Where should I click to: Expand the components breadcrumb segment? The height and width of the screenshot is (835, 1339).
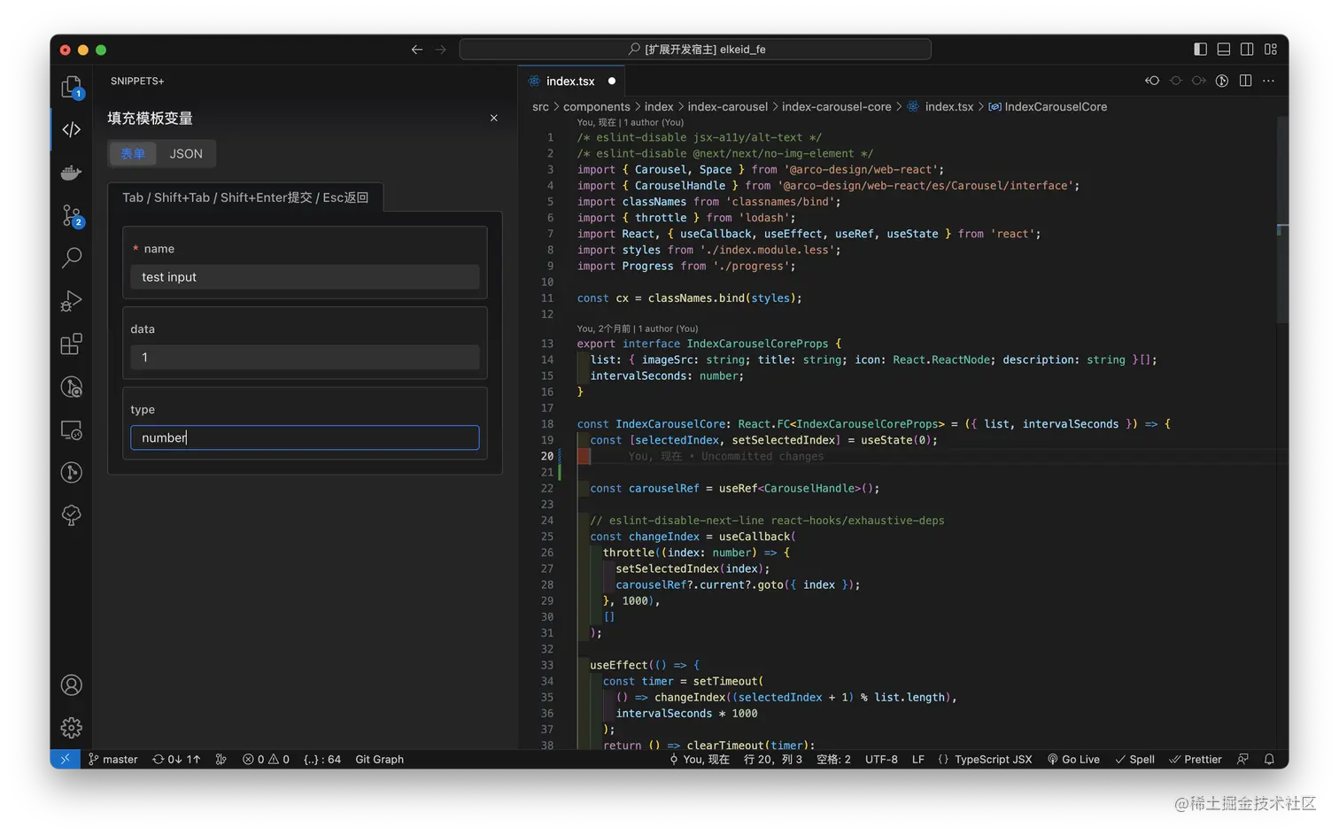coord(597,107)
